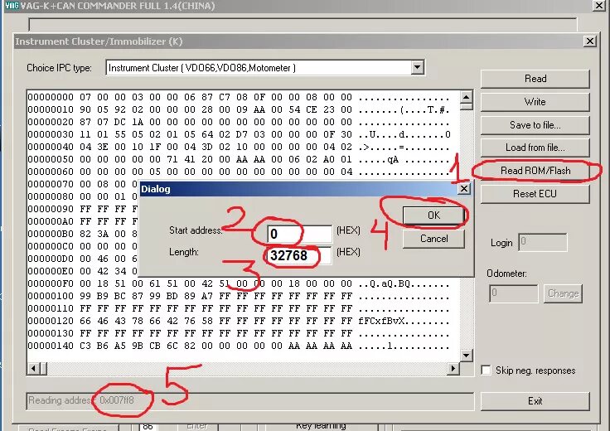Expand the Choice IPC type dropdown
Viewport: 610px width, 431px height.
pos(417,67)
